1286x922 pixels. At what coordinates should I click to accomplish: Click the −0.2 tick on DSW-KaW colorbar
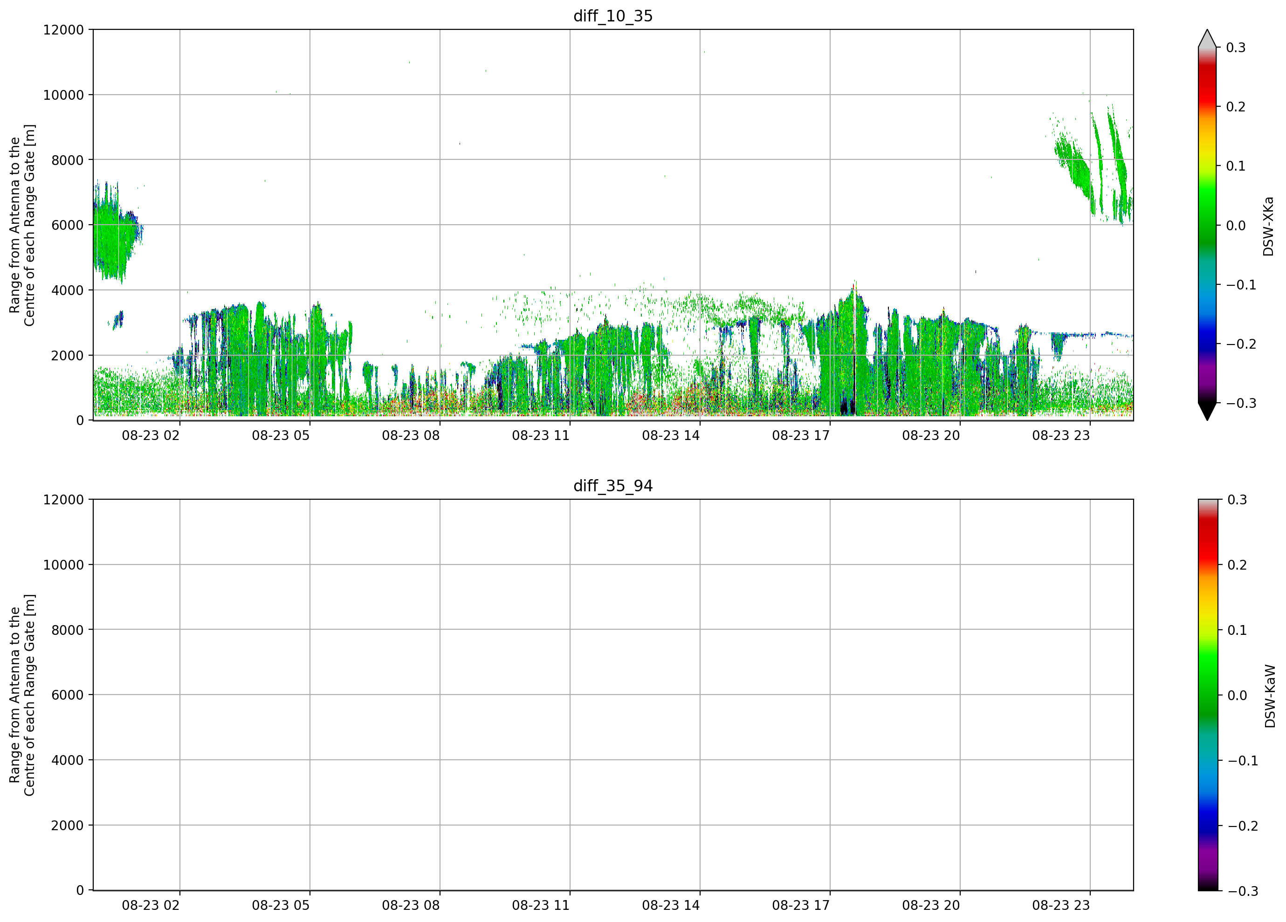(1242, 826)
